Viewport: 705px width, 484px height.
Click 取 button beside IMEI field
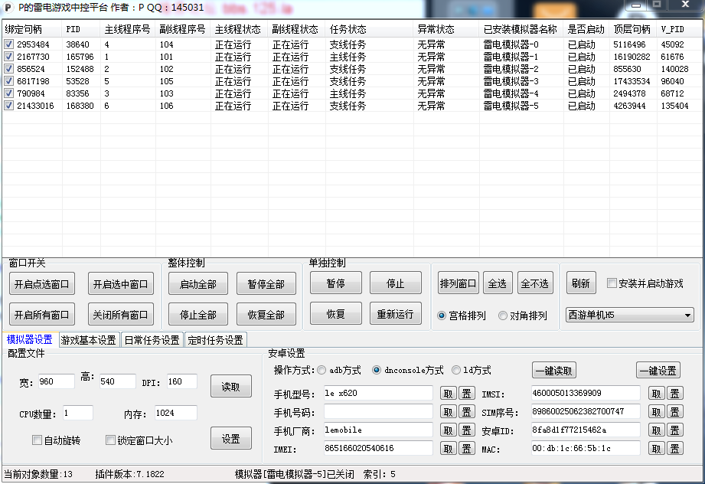(x=449, y=448)
